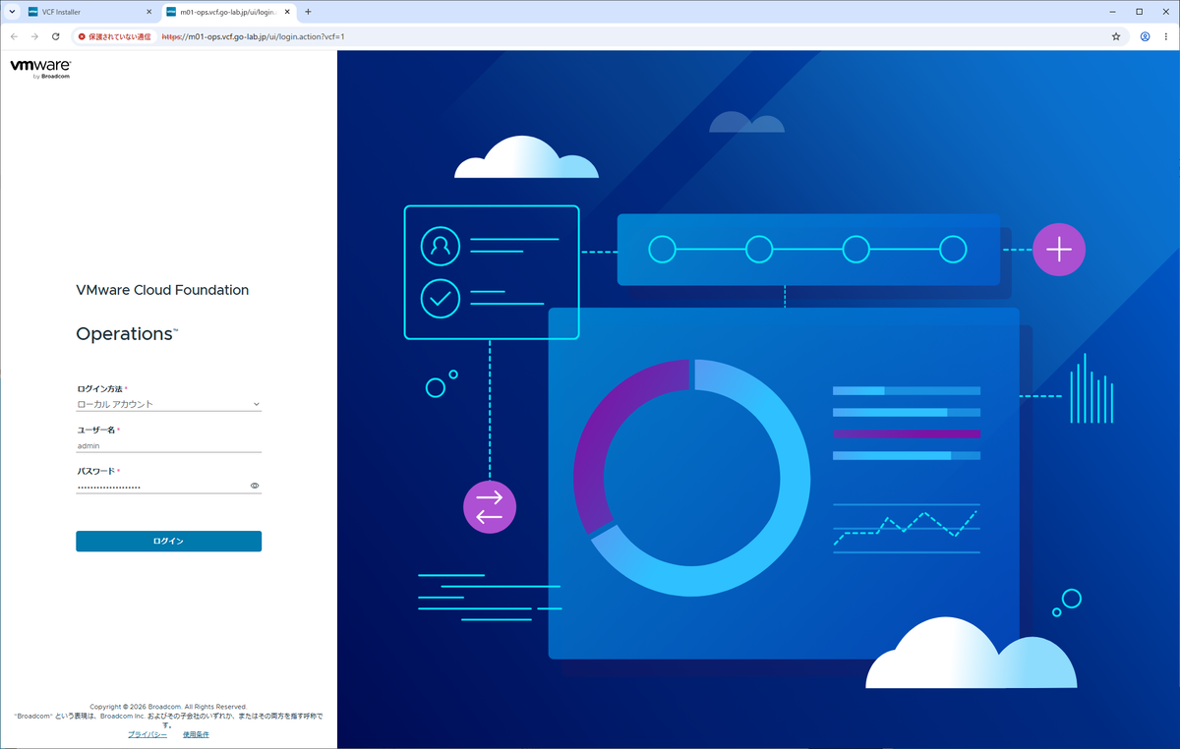
Task: Bookmark this page with the star icon
Action: coord(1116,36)
